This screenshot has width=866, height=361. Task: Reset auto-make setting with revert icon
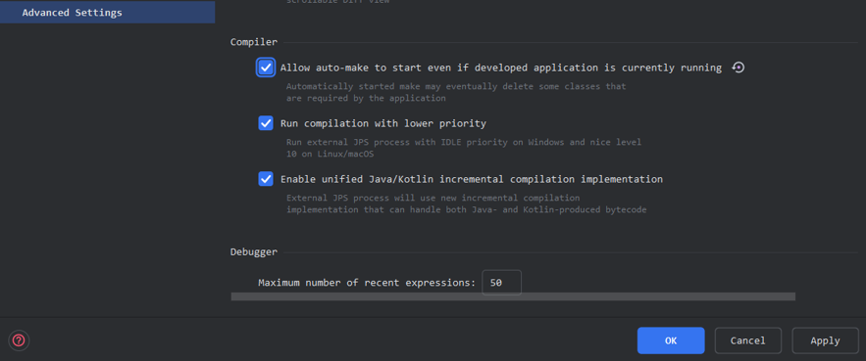(739, 68)
